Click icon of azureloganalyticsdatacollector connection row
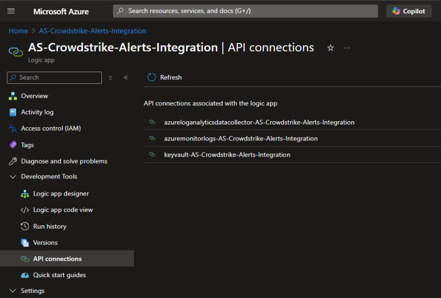Screen dimensions: 441x298 click(x=152, y=122)
